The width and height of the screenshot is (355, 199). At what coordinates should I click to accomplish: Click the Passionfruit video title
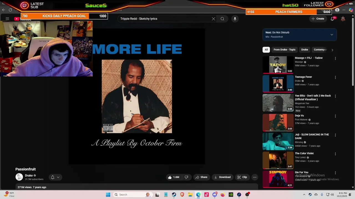tap(26, 169)
